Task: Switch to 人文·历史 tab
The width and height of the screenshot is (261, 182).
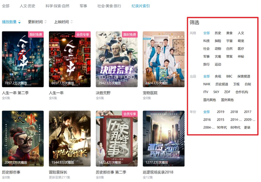Action: coord(28,6)
